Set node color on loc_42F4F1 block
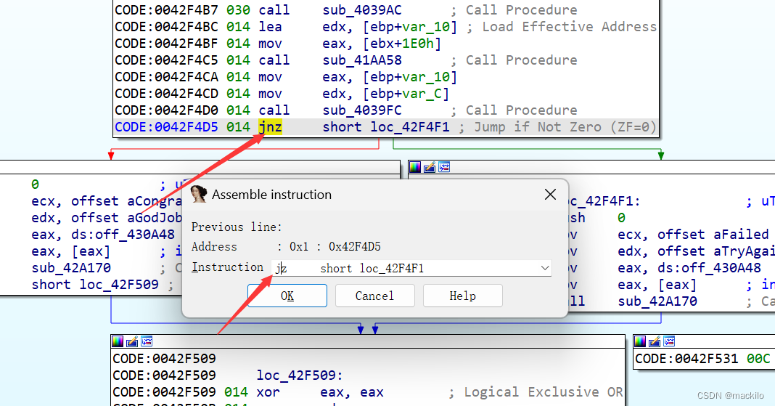This screenshot has width=775, height=406. click(x=414, y=167)
